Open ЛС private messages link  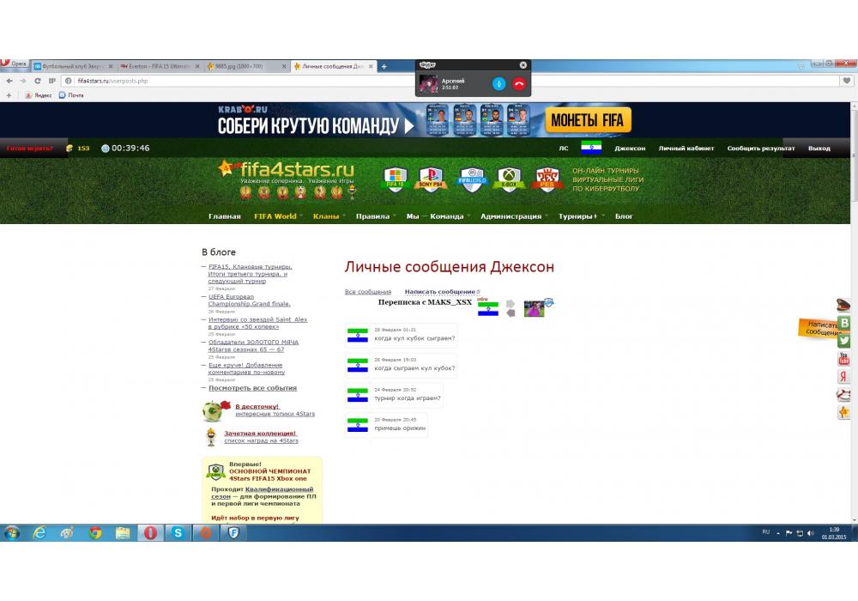tap(564, 149)
